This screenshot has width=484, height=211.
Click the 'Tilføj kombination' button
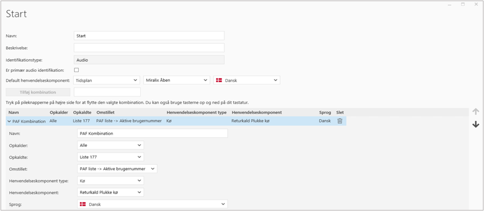point(38,92)
